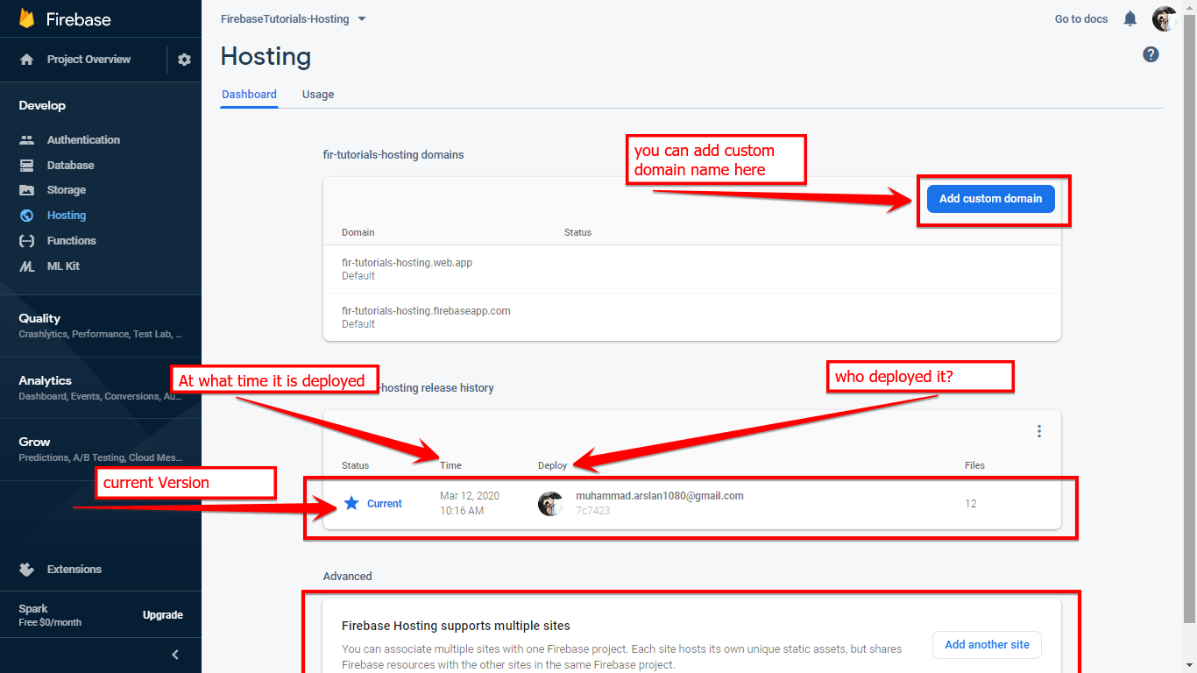Open ML Kit in the sidebar
This screenshot has width=1197, height=673.
(63, 266)
